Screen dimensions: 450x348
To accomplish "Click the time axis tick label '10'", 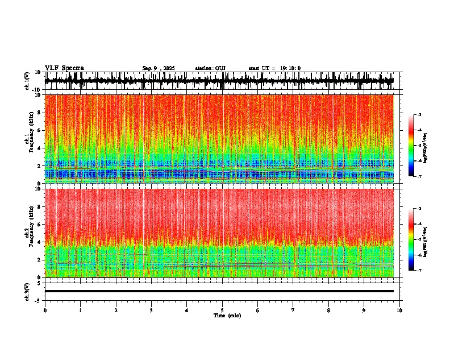I will tap(399, 310).
